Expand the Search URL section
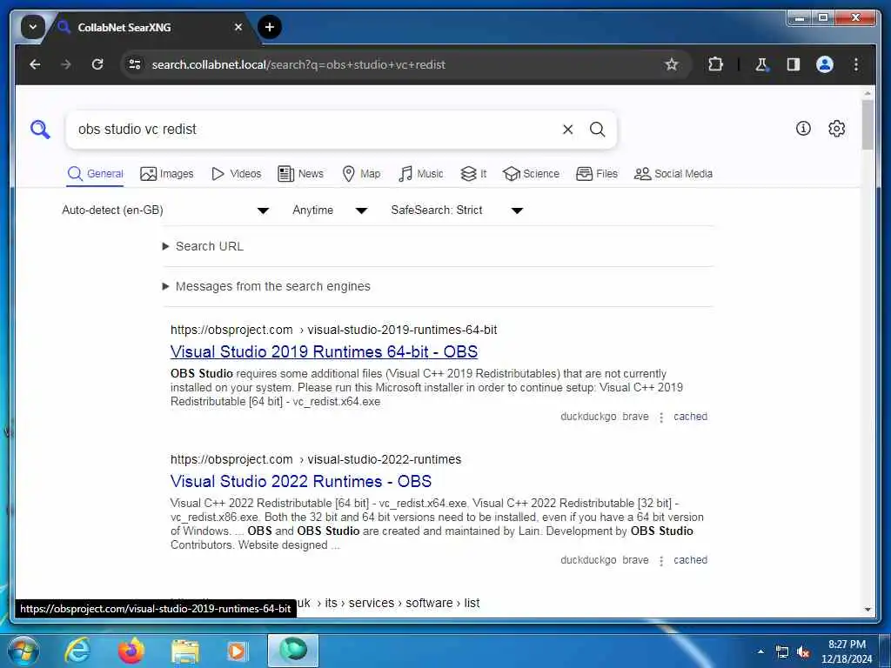 pyautogui.click(x=203, y=246)
